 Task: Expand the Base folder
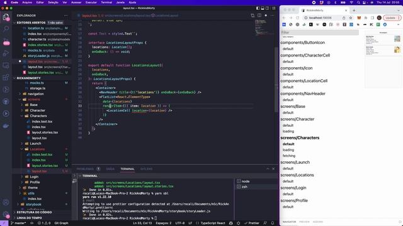pyautogui.click(x=33, y=105)
